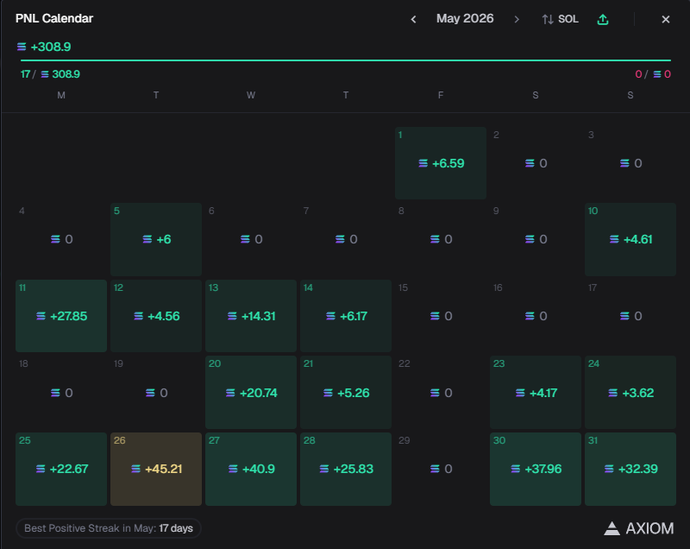Click day 18 cell with zero PNL
690x549 pixels.
[61, 392]
